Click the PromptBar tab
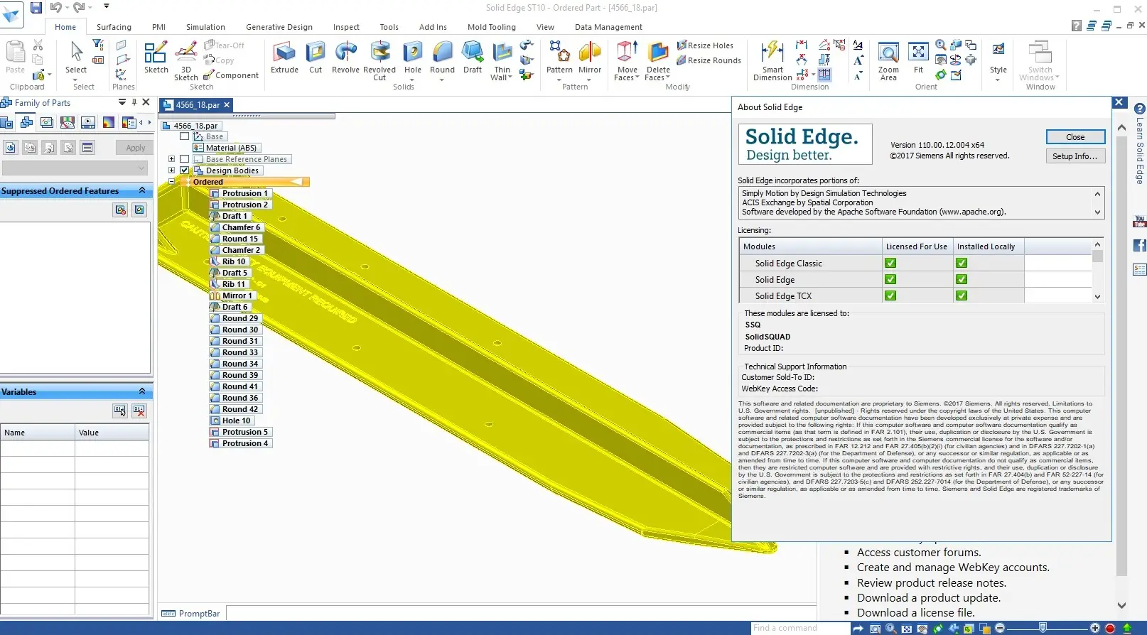The image size is (1147, 635). click(x=191, y=614)
